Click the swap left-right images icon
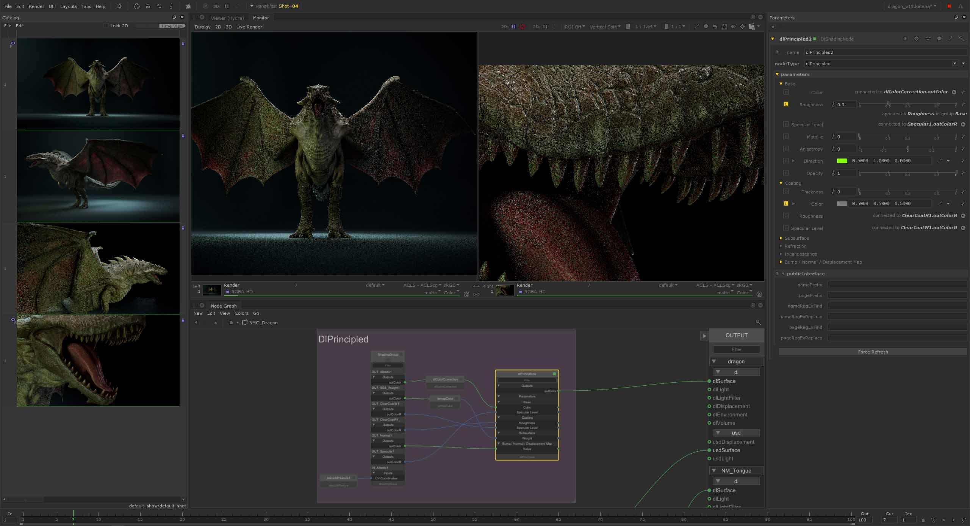This screenshot has height=526, width=970. coord(476,286)
